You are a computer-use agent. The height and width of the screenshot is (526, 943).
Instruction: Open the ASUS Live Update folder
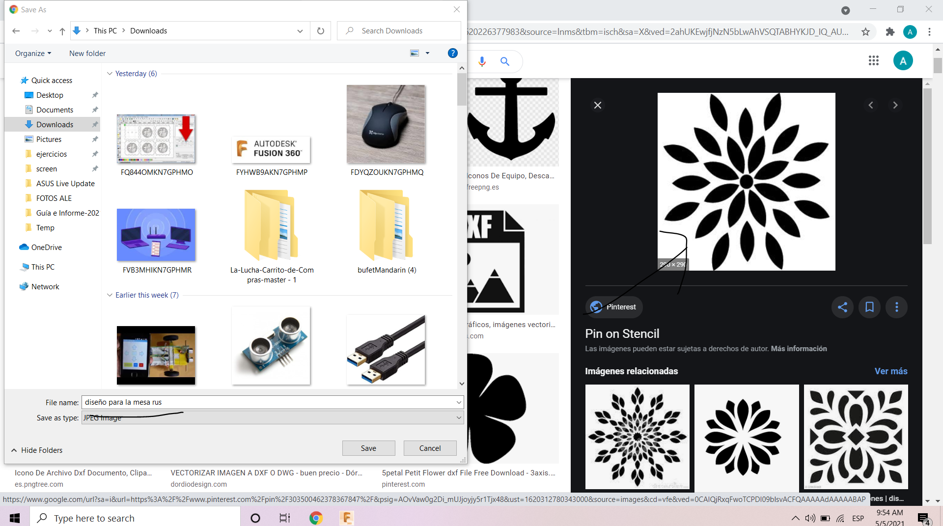coord(65,183)
